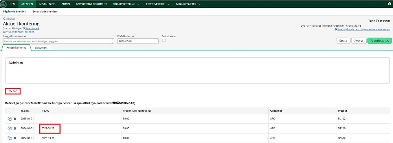Switch to Pågående ärenden subtab
The image size is (393, 143).
click(15, 11)
